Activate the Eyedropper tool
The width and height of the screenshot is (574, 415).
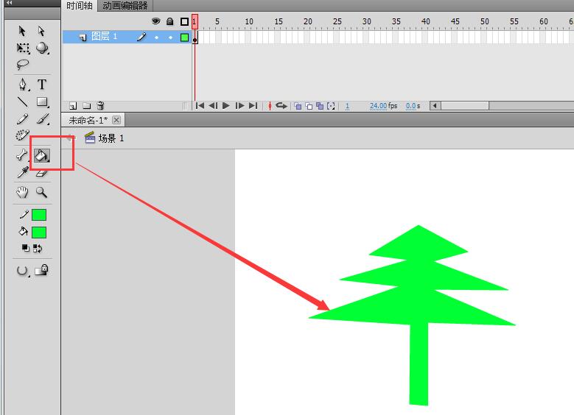[x=23, y=173]
